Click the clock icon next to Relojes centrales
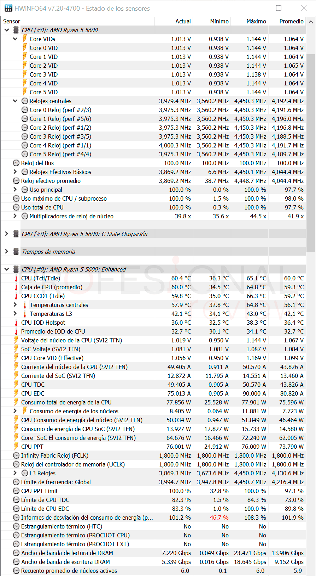Screen dimensions: 316x576 click(25, 101)
